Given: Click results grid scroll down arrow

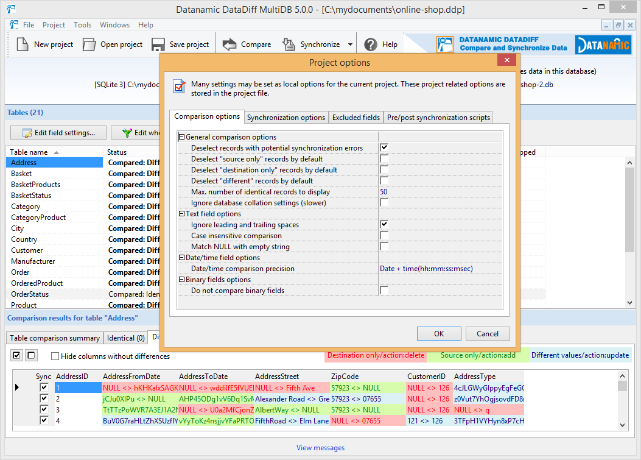Looking at the screenshot, I should click(x=622, y=425).
